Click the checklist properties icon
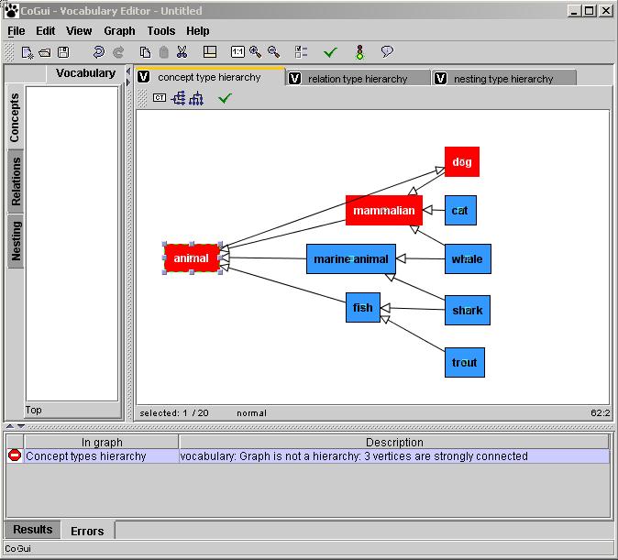The image size is (618, 560). point(301,52)
